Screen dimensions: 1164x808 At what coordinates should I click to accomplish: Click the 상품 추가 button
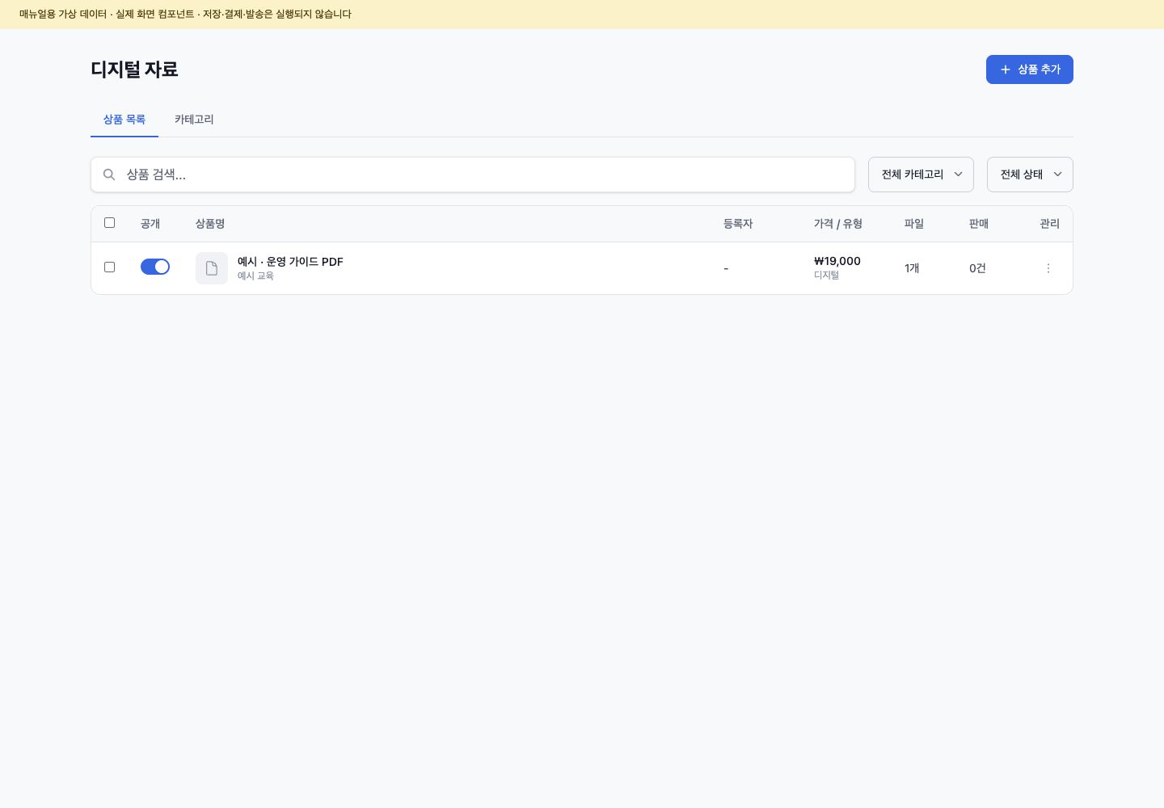click(x=1030, y=69)
